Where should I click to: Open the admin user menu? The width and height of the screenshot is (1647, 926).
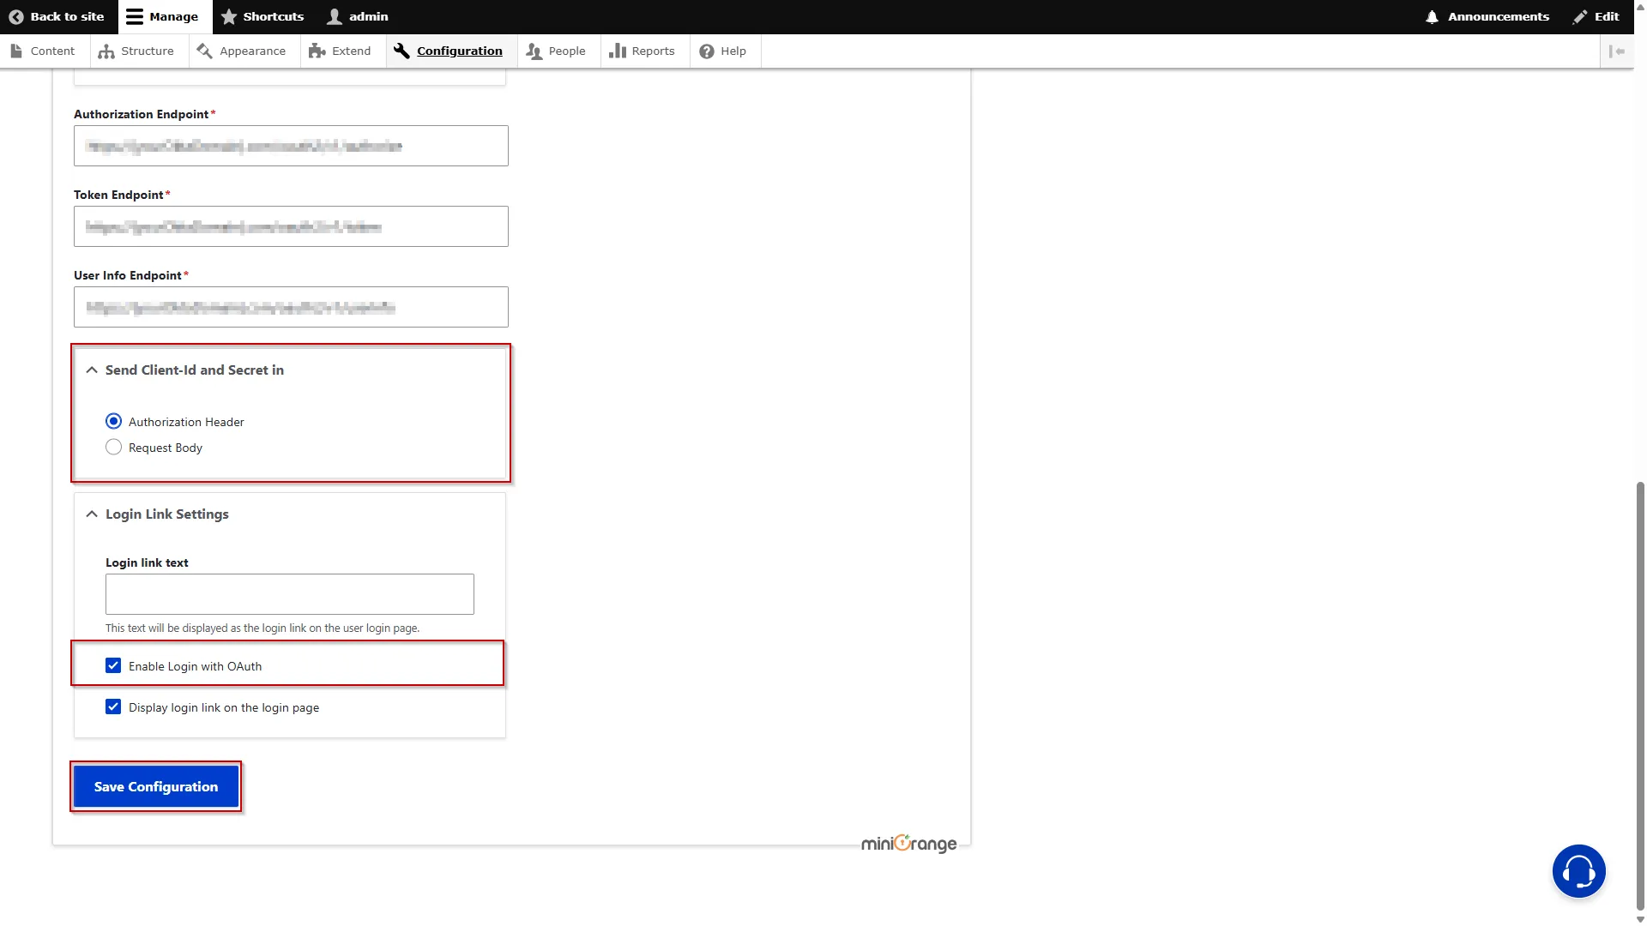point(358,16)
